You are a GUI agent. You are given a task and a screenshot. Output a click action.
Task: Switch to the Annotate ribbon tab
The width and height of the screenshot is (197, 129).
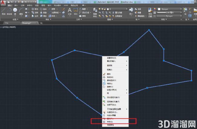pos(22,5)
